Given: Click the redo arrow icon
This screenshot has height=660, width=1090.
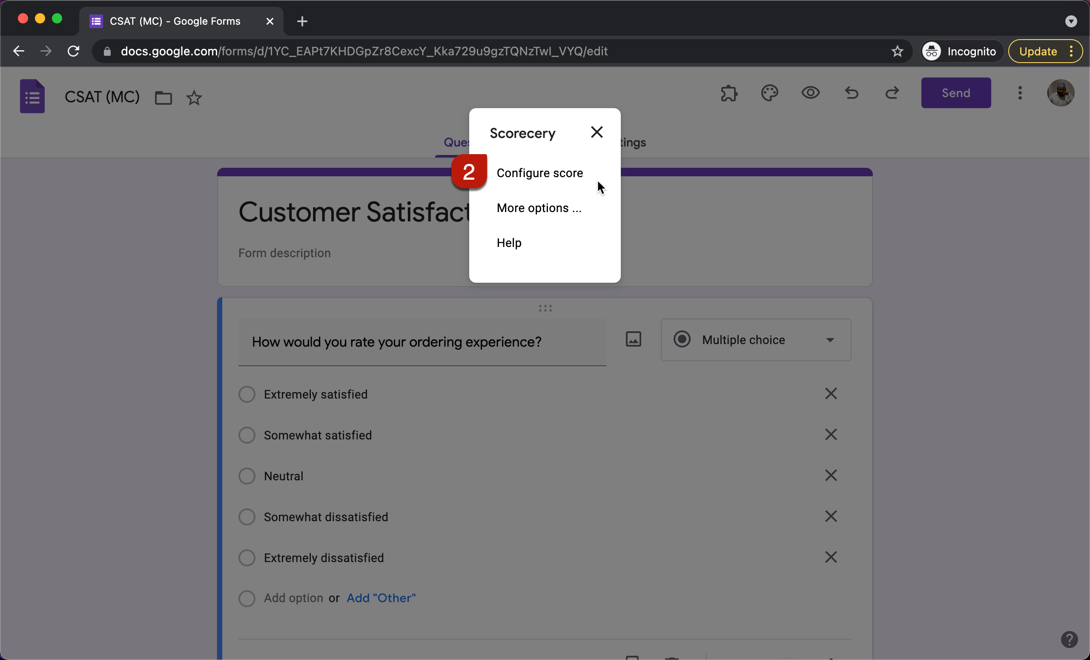Looking at the screenshot, I should point(892,93).
